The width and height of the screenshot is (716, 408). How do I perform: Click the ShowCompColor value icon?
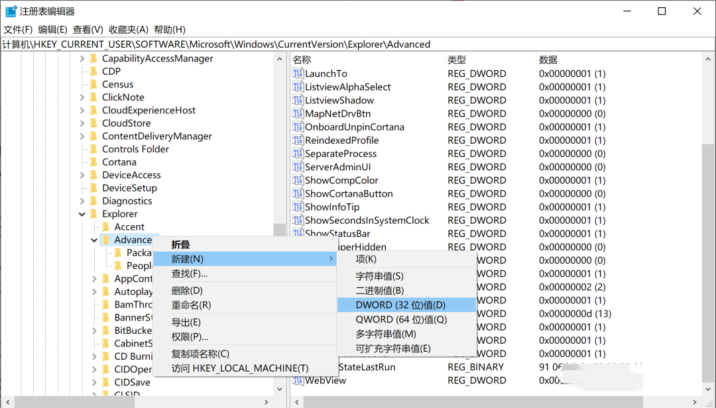(298, 179)
